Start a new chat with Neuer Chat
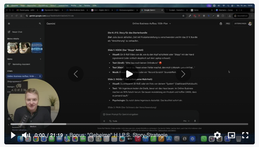Viewport: 259px width, 147px height. coord(16,32)
